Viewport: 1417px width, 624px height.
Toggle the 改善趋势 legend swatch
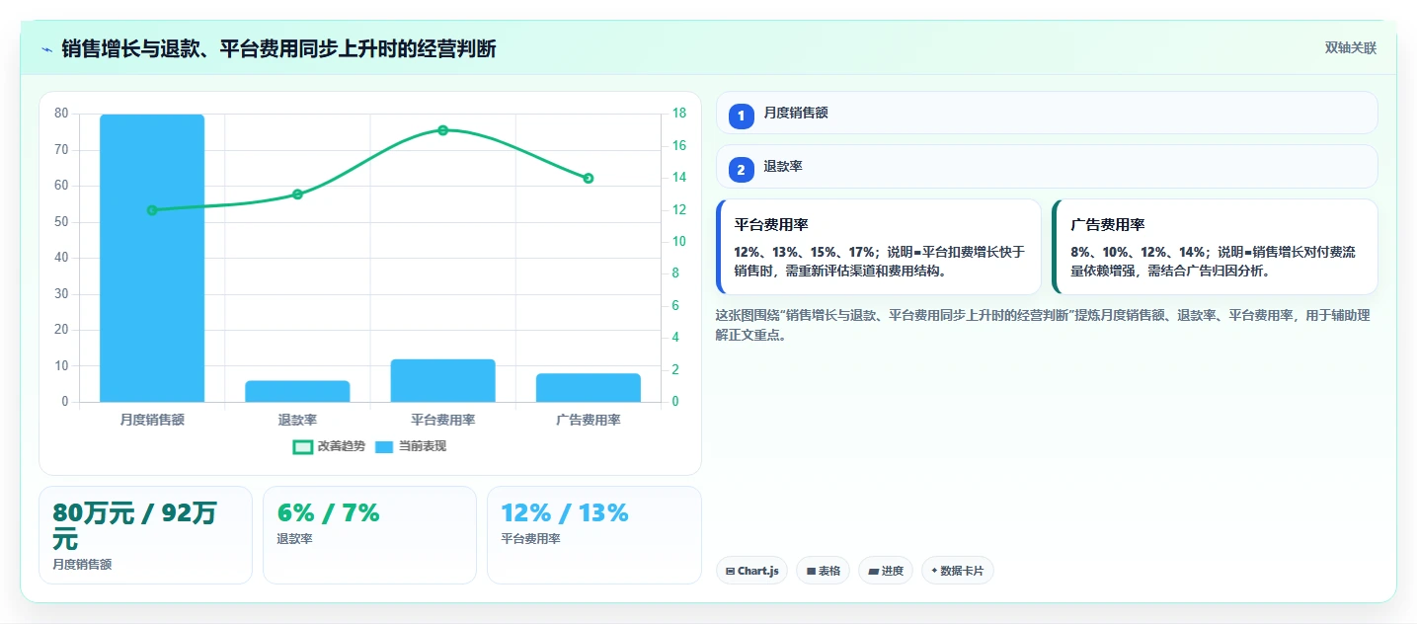[x=303, y=447]
